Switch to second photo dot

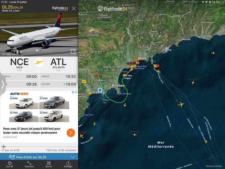tap(41, 50)
